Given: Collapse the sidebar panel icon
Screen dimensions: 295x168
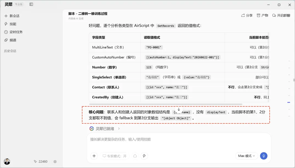Looking at the screenshot, I should point(31,4).
